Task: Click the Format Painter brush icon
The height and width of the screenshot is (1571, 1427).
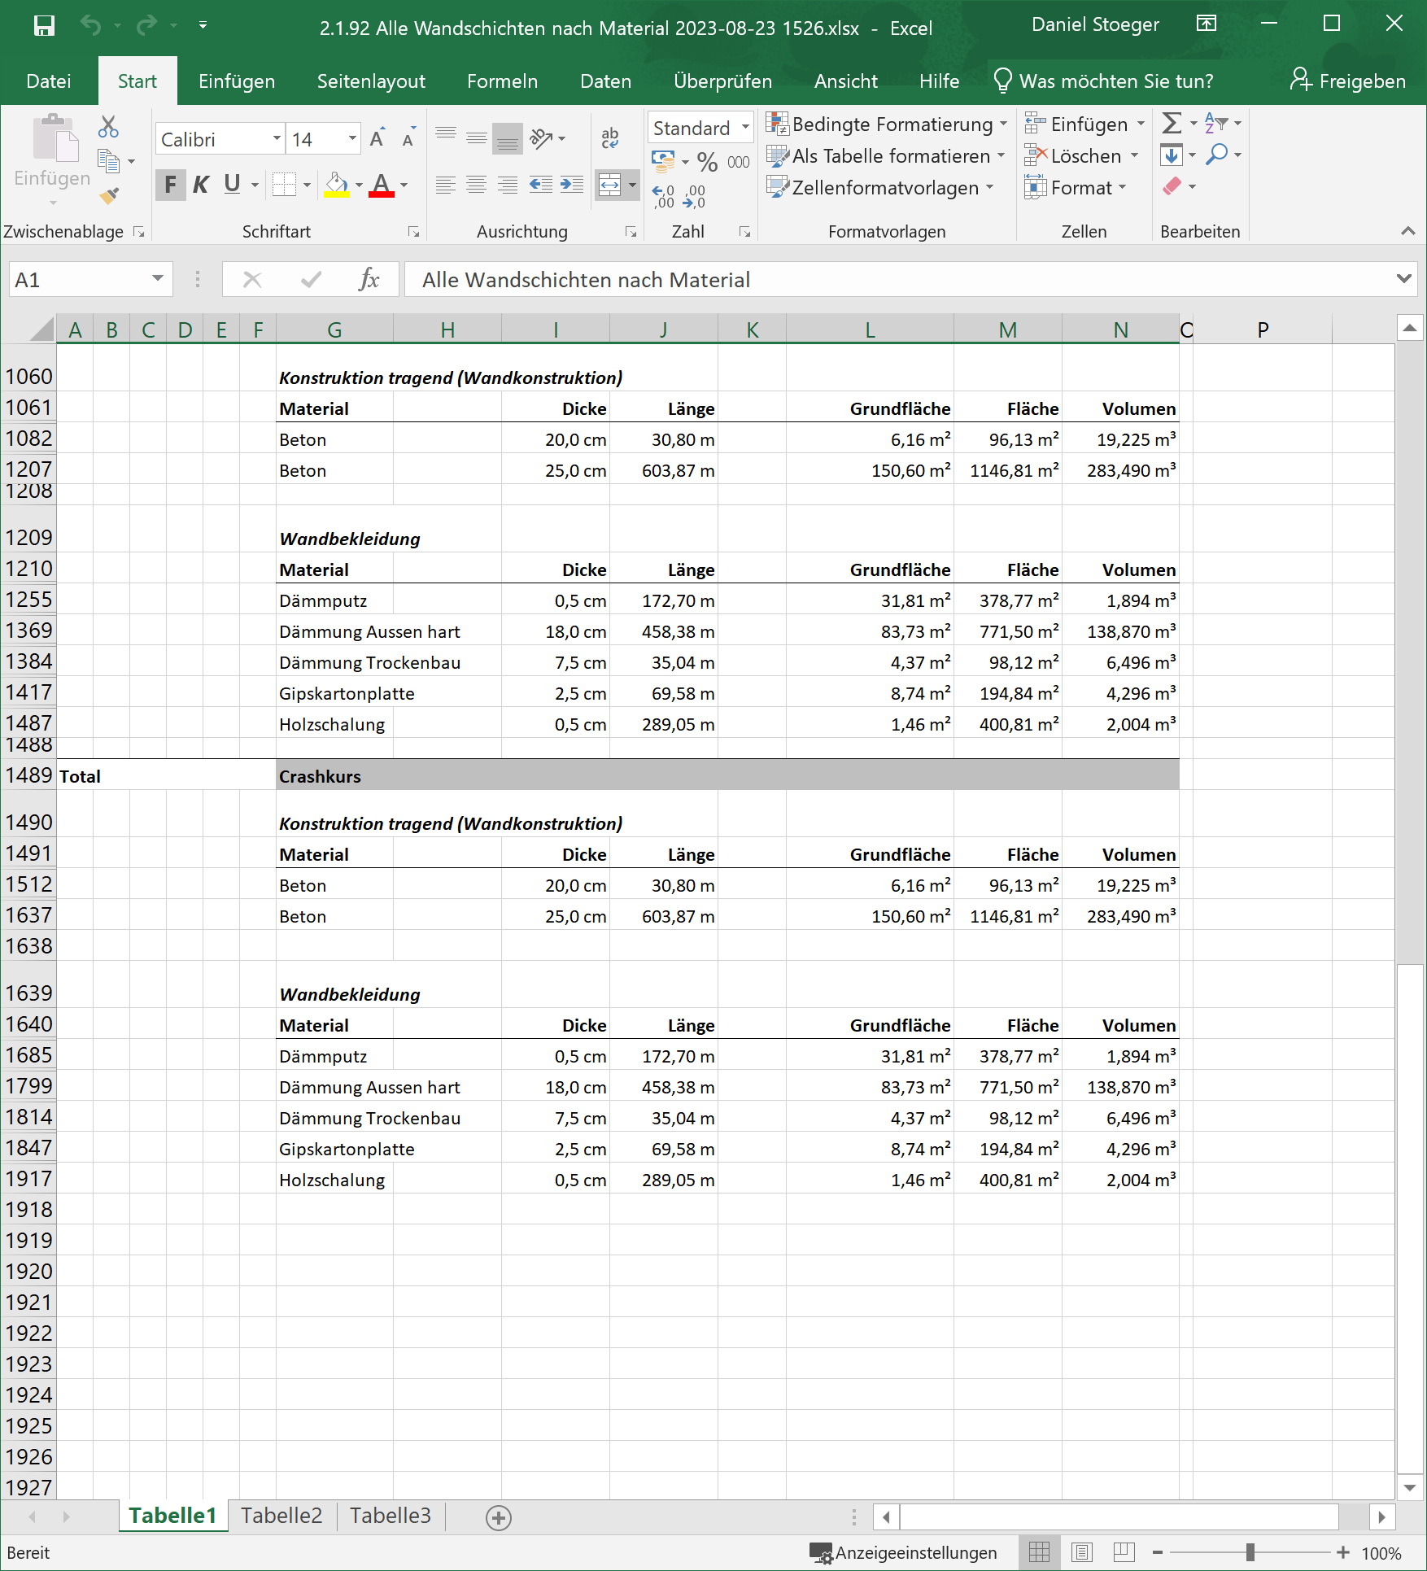Action: [109, 194]
